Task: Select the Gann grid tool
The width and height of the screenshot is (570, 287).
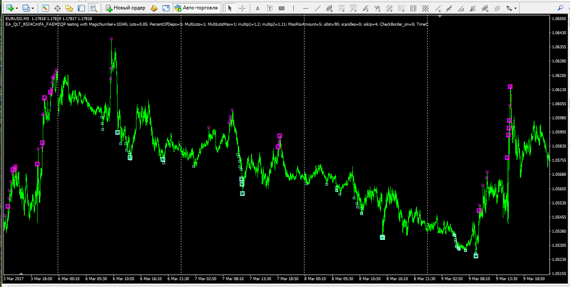Action: pos(425,8)
